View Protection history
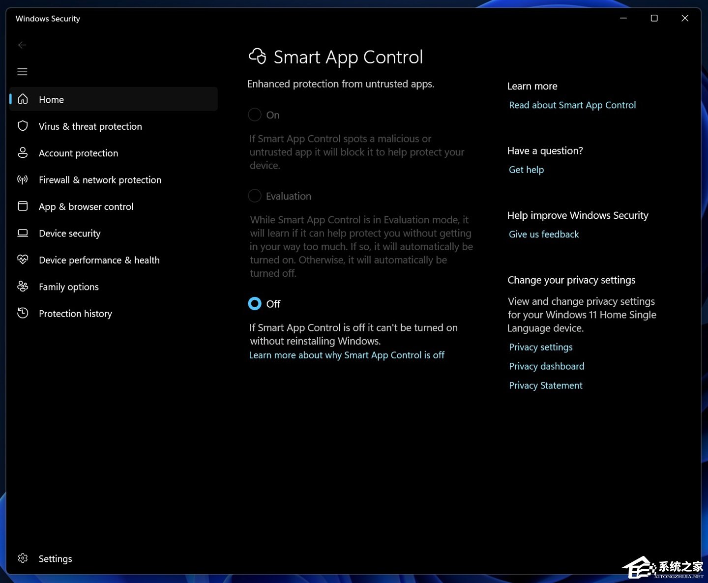 click(x=114, y=313)
